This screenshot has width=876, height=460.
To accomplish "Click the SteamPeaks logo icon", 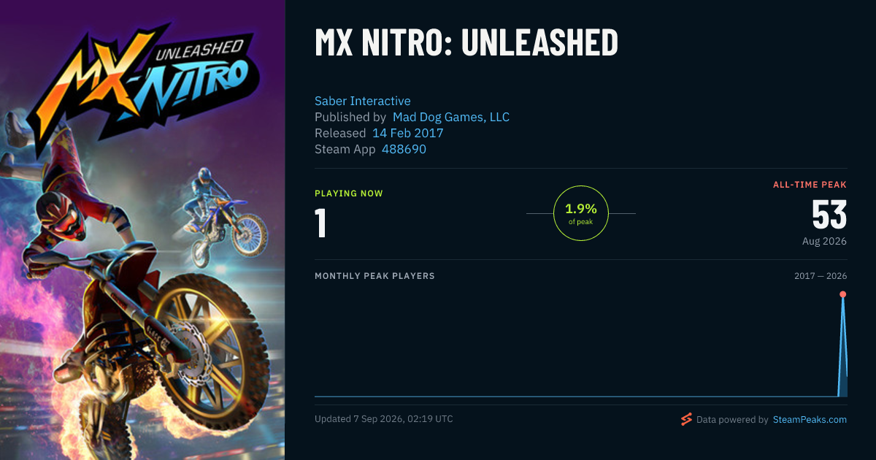I will click(686, 419).
